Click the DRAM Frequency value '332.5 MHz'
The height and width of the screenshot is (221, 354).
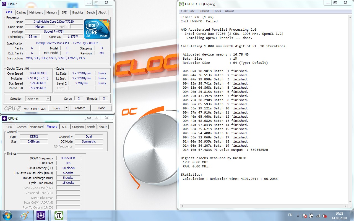[x=68, y=158]
